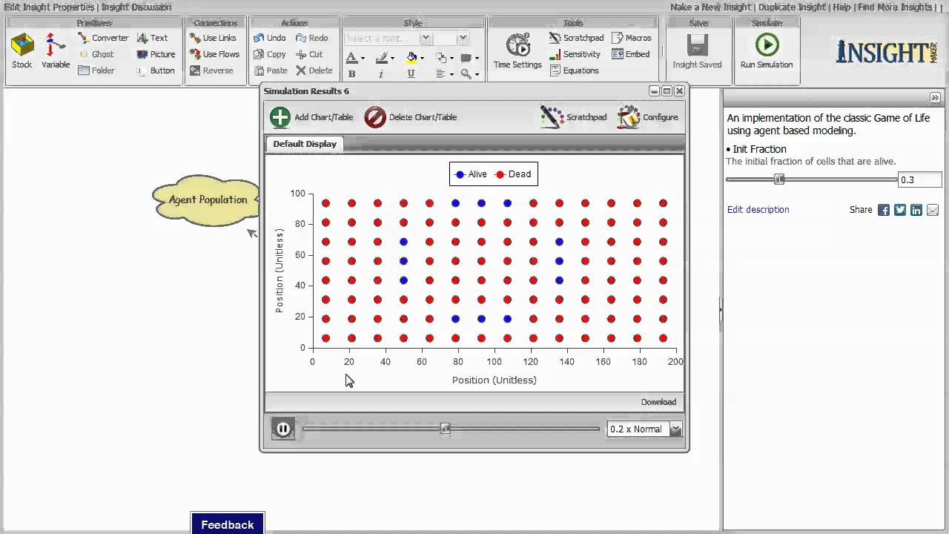949x534 pixels.
Task: Open the Equations tool
Action: coord(574,70)
